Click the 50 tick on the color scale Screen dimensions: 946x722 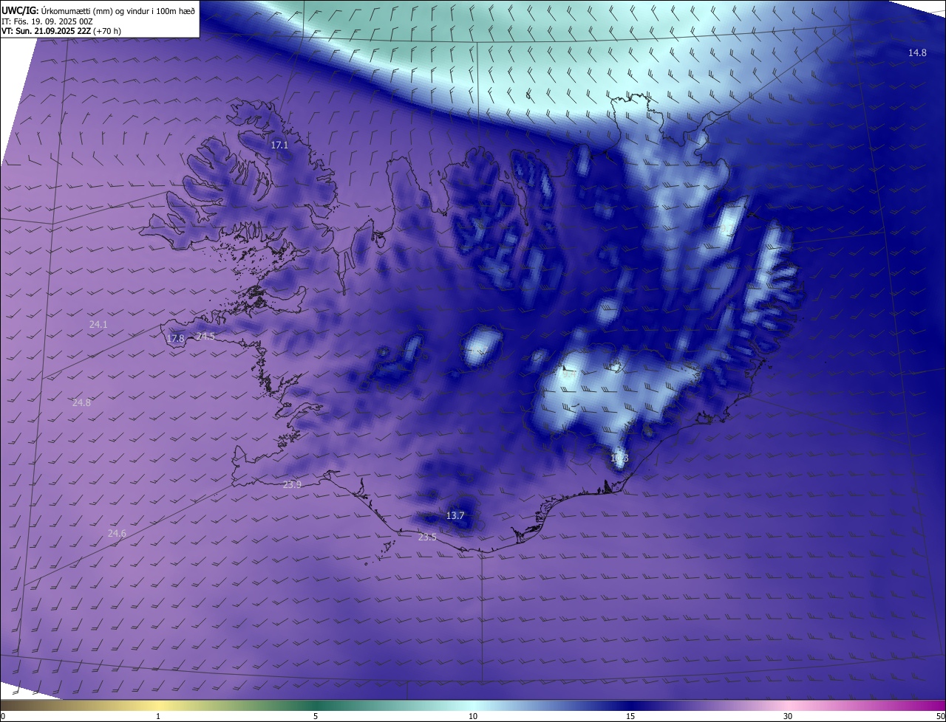tap(940, 716)
